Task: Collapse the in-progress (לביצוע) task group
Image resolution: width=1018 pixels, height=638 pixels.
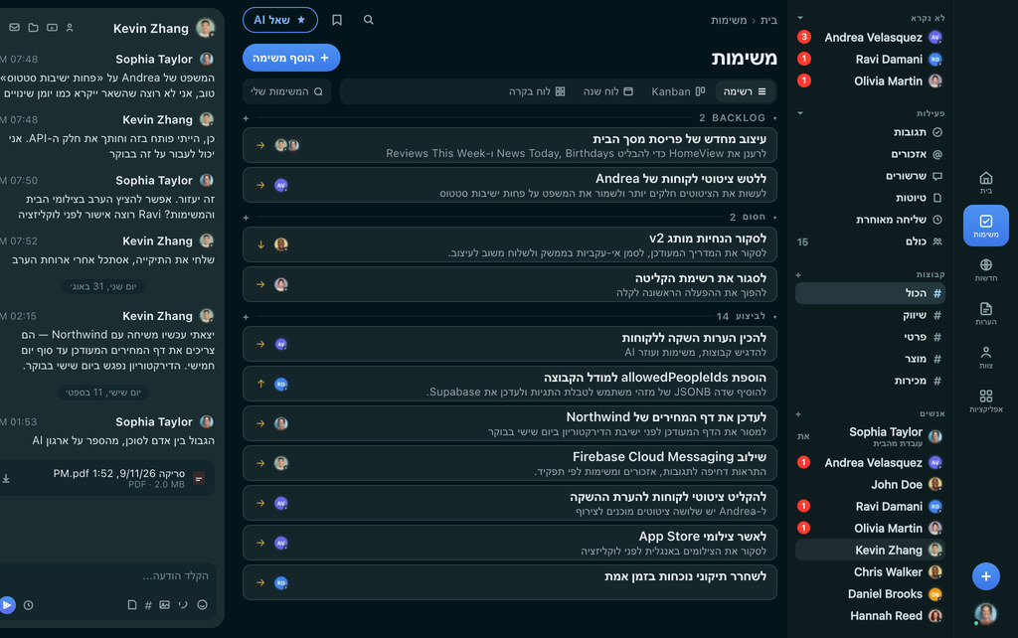Action: point(774,317)
